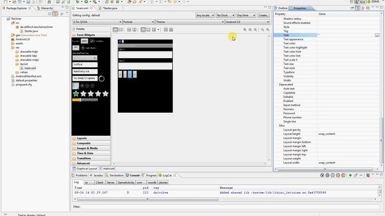Viewport: 385px width, 216px height.
Task: Expand Images & Media palette category
Action: point(91,148)
